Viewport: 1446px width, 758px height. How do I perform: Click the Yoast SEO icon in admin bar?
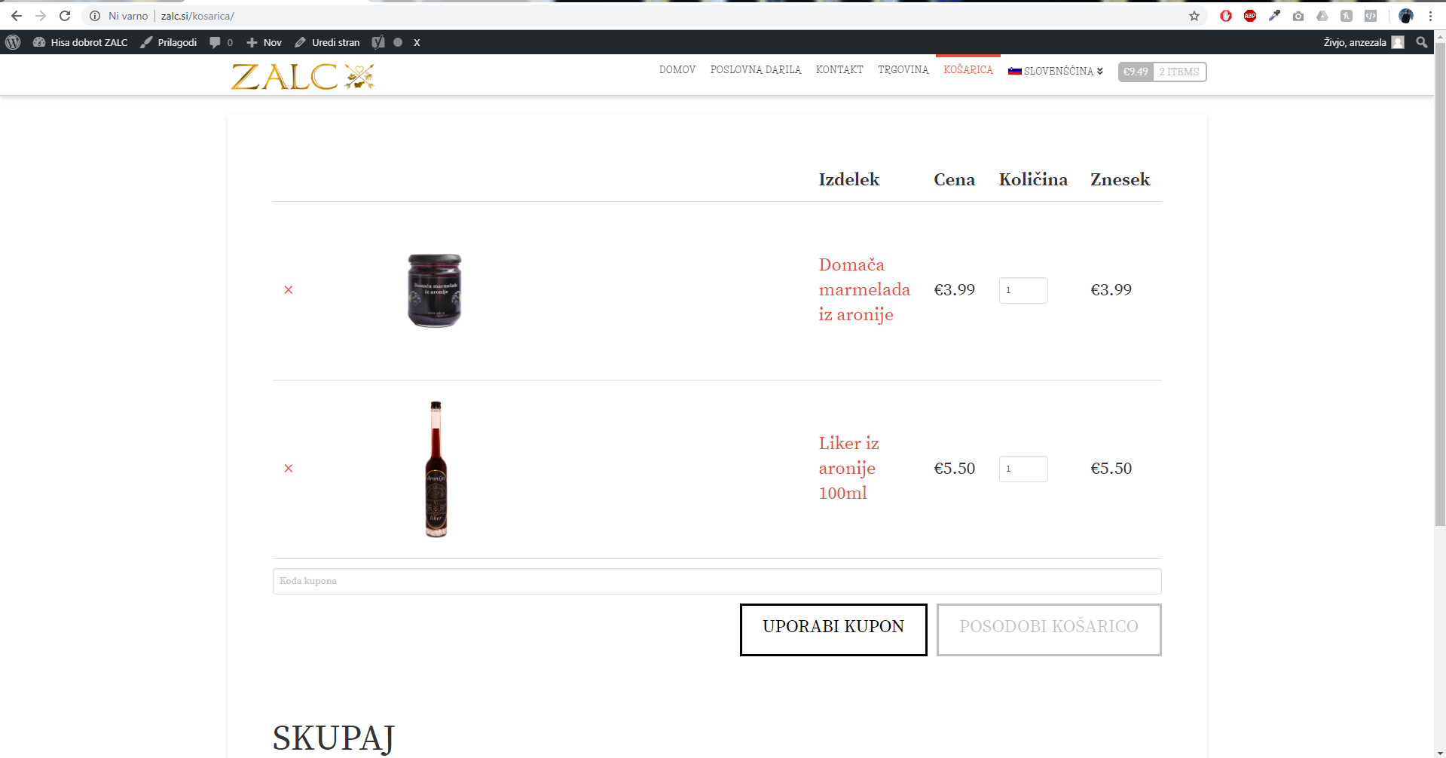378,42
